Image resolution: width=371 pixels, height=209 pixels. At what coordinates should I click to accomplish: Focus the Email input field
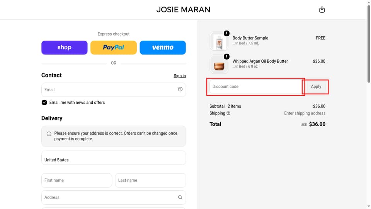[114, 90]
